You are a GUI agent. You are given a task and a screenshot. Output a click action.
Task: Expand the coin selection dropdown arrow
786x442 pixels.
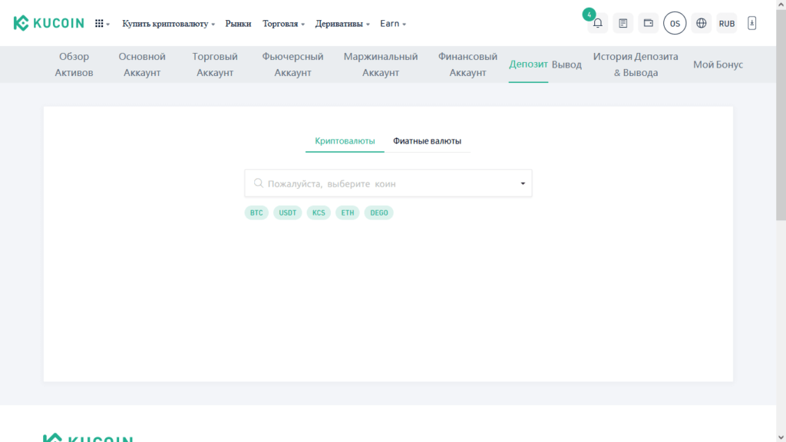point(523,183)
